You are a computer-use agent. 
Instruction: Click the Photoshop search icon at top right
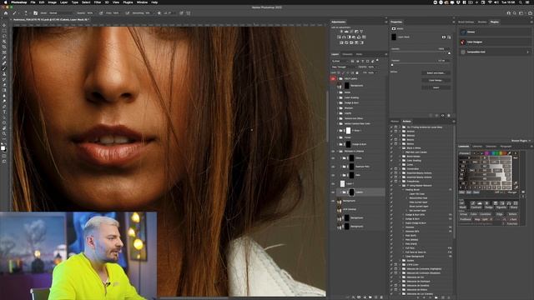515,13
